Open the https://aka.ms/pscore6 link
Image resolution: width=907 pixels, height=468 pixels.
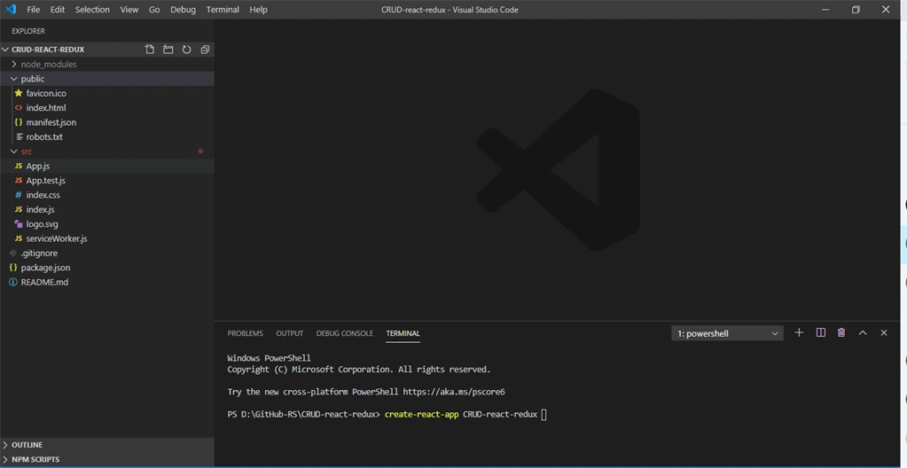pos(454,392)
